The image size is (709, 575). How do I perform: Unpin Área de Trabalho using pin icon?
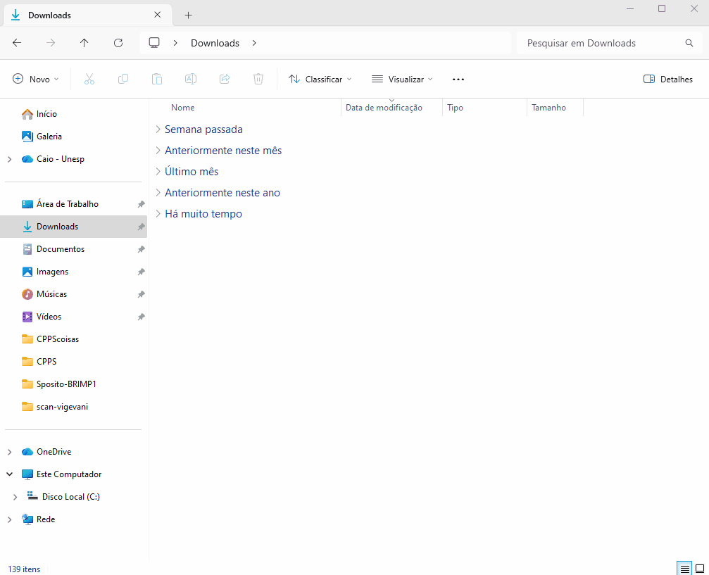click(x=141, y=204)
